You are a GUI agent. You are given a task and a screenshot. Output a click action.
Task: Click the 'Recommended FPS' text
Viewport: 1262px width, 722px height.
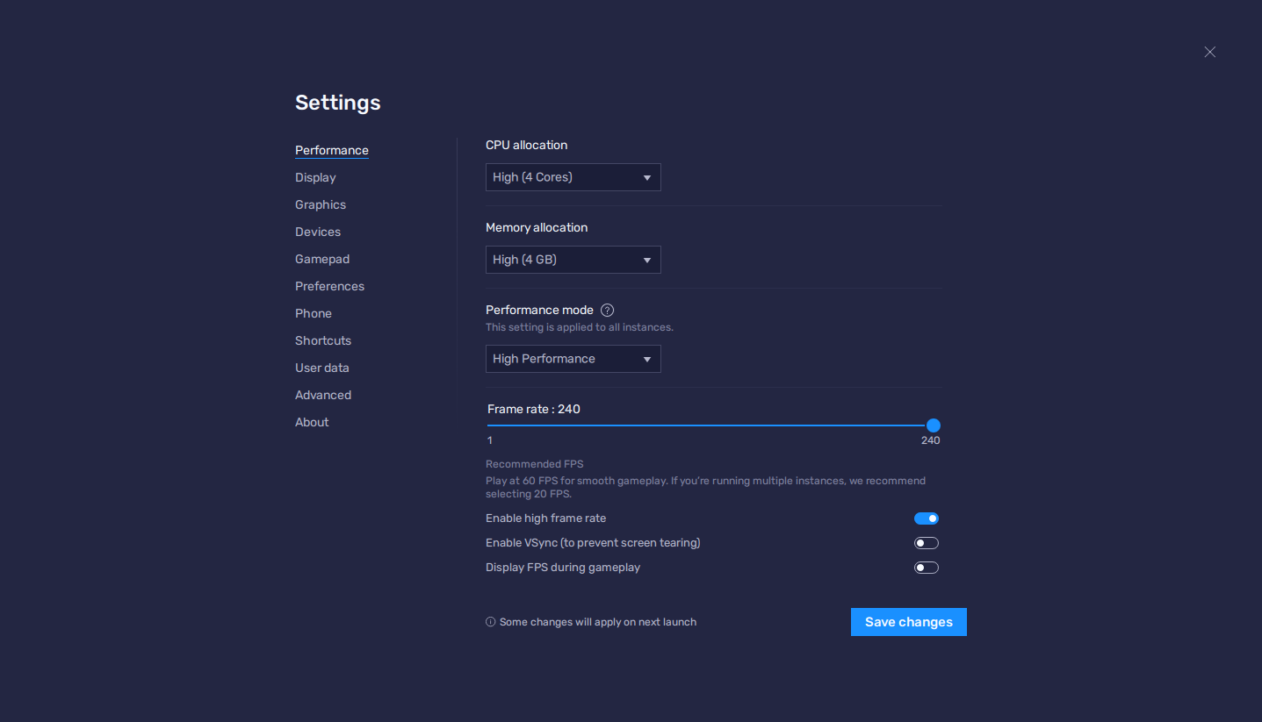pyautogui.click(x=535, y=464)
